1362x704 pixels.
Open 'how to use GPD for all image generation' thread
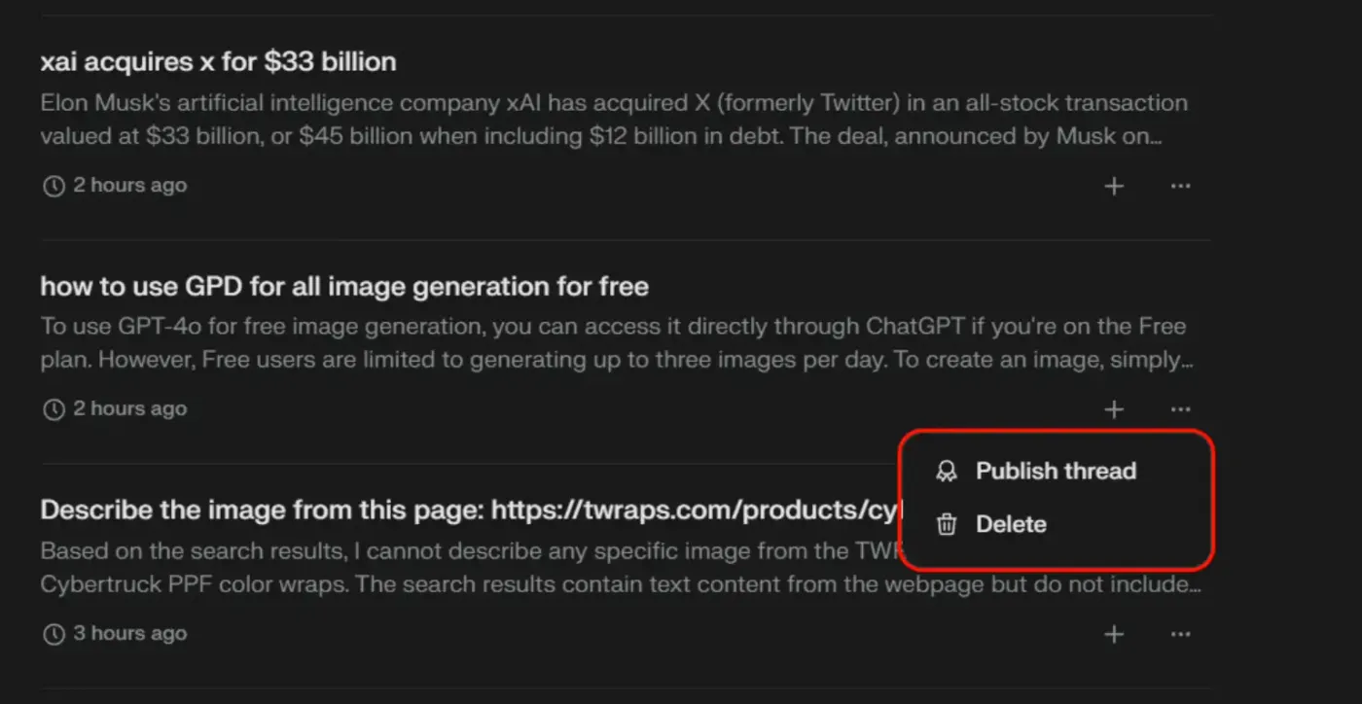click(344, 287)
